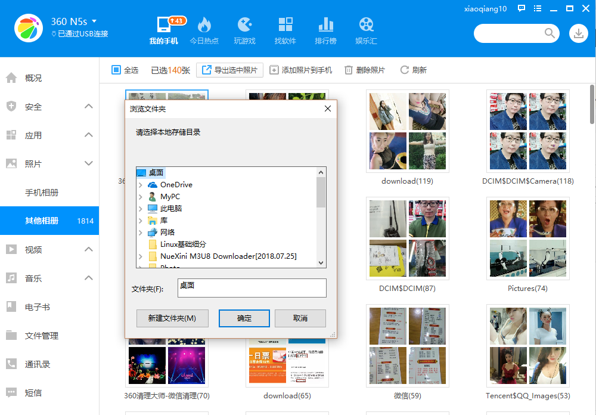The image size is (596, 415).
Task: Open the 360 N5s device dropdown
Action: 94,21
